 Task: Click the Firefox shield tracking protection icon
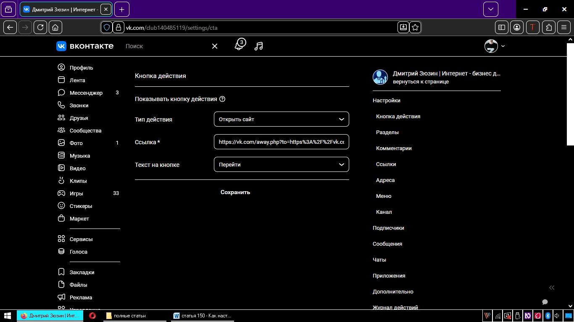tap(107, 27)
